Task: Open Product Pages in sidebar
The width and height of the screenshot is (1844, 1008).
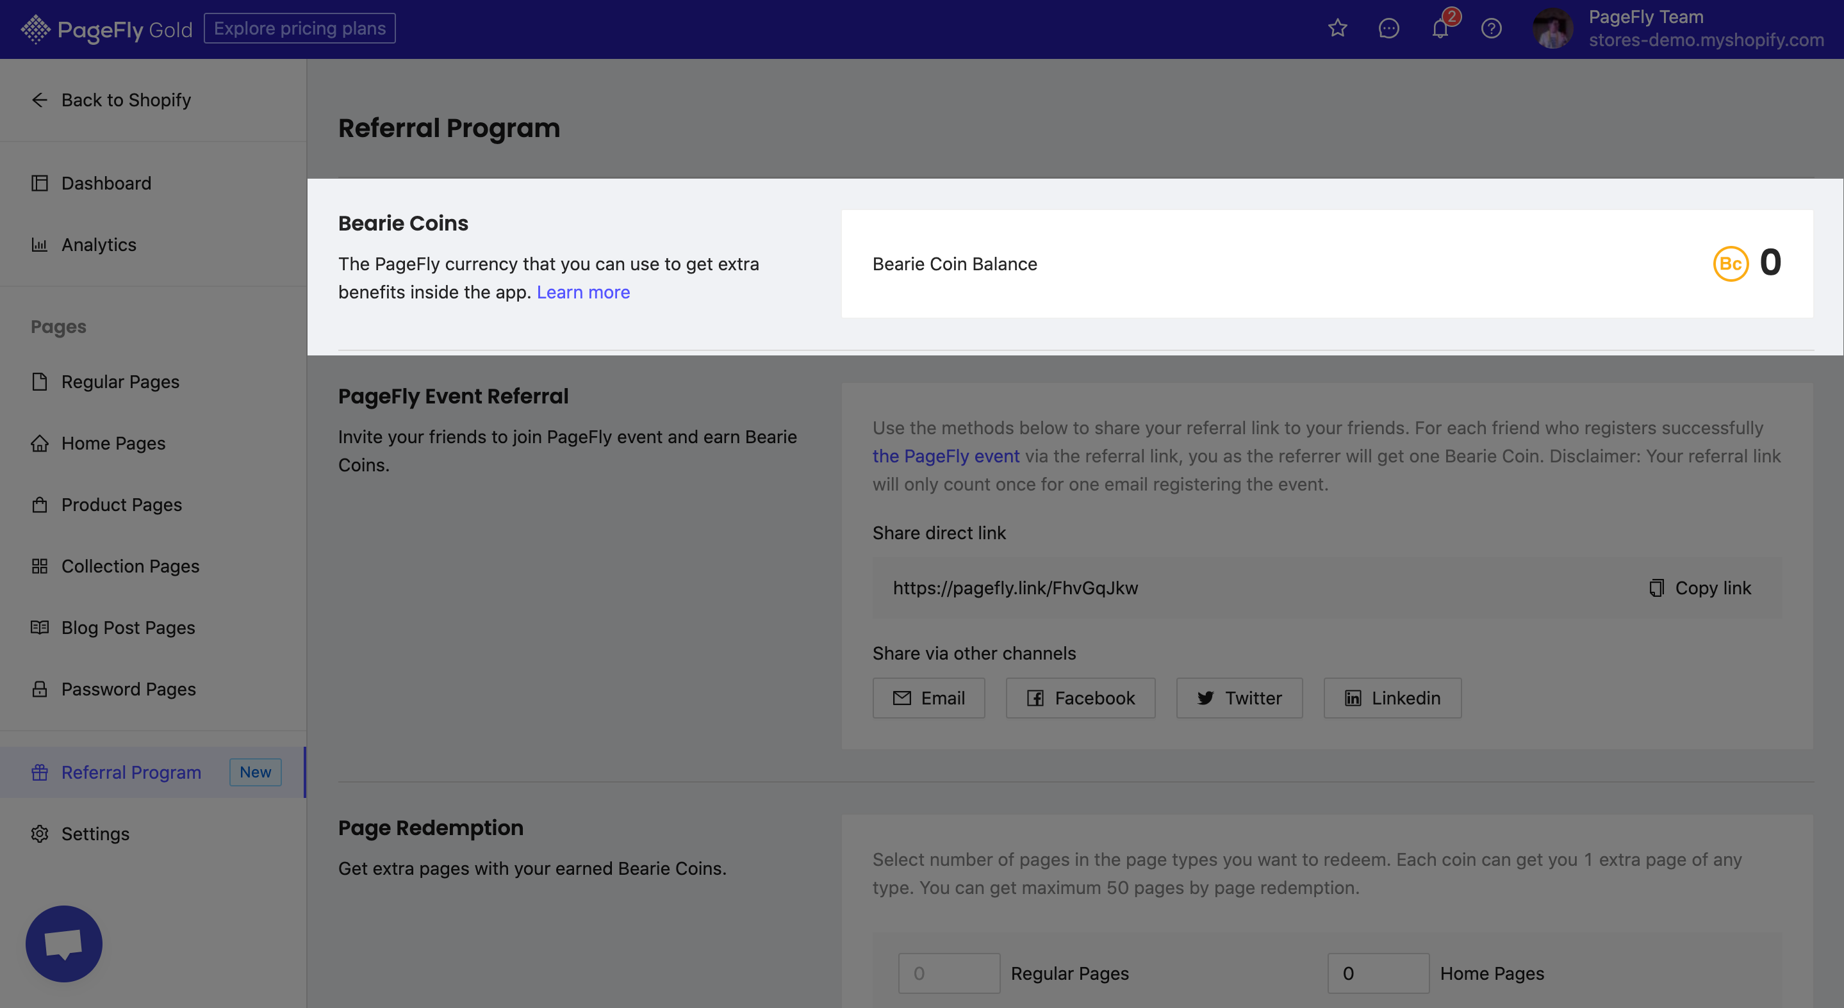Action: 153,505
